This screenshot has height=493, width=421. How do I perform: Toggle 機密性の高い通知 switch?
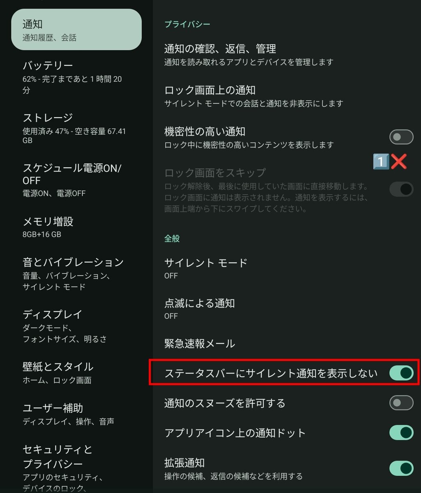click(x=401, y=137)
